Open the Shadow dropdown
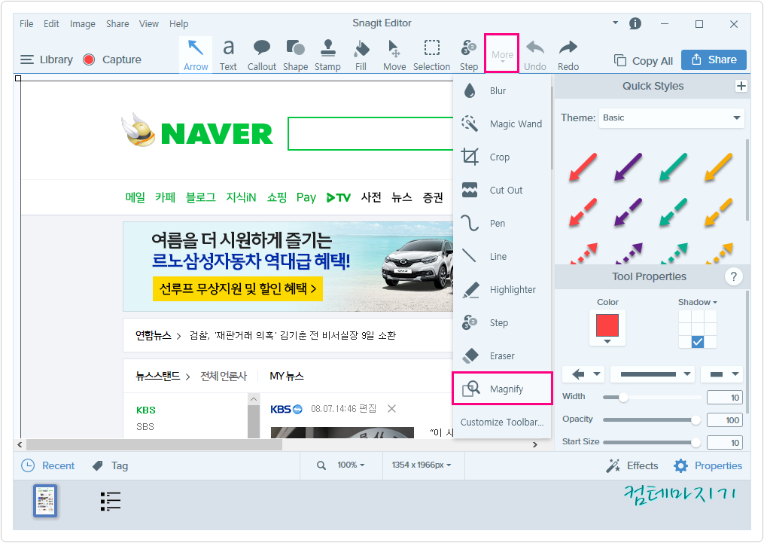Image resolution: width=764 pixels, height=543 pixels. (697, 302)
